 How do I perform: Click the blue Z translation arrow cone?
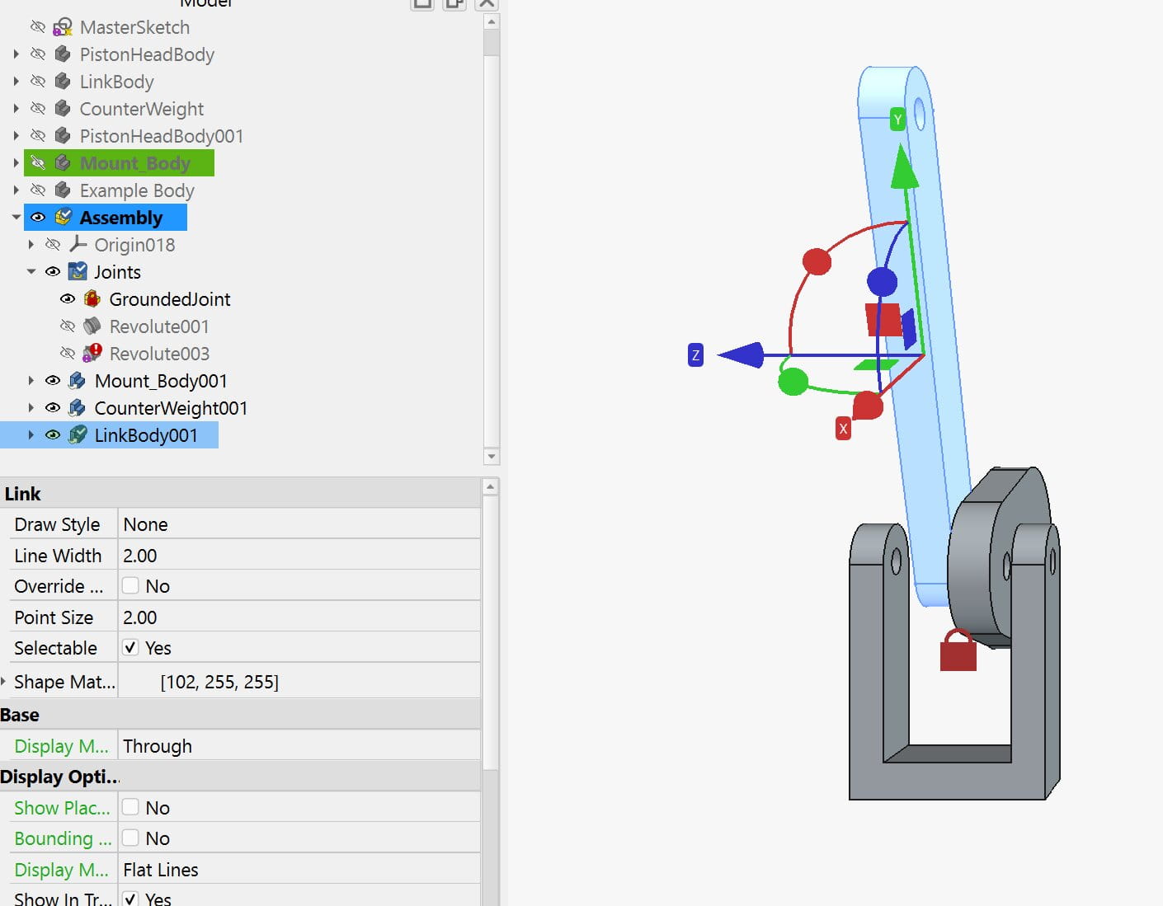[x=741, y=355]
